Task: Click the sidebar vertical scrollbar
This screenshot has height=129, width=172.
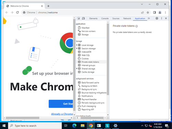Action: click(108, 60)
